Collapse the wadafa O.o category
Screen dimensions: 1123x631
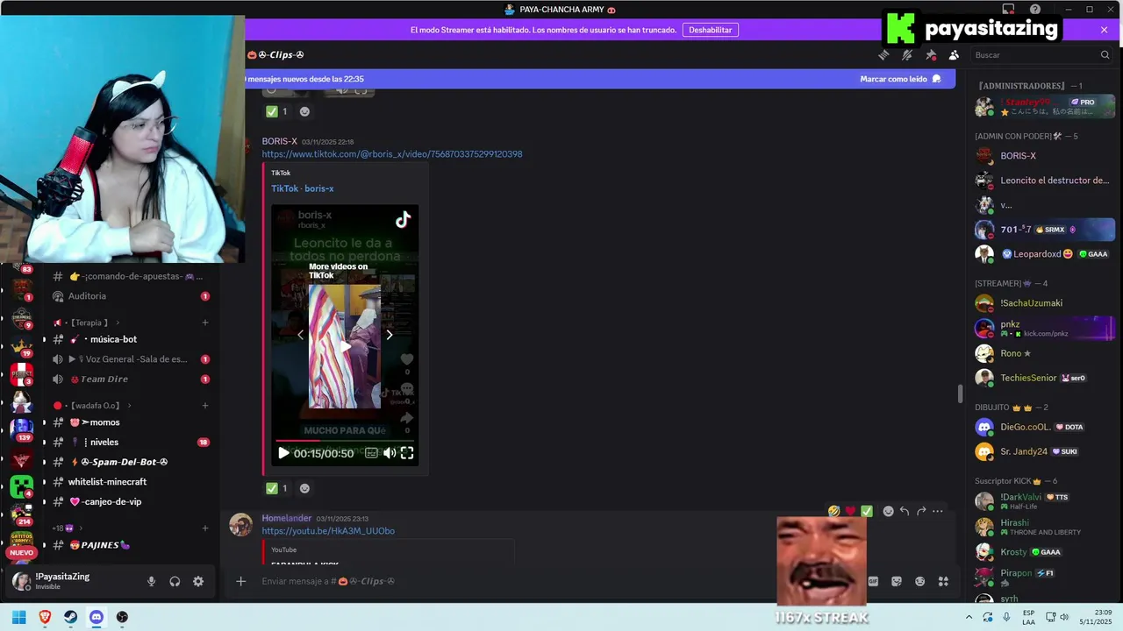pyautogui.click(x=92, y=406)
